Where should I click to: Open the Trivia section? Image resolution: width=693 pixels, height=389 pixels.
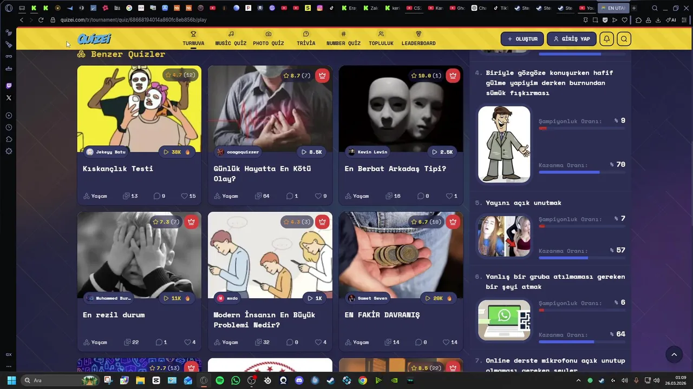tap(306, 38)
